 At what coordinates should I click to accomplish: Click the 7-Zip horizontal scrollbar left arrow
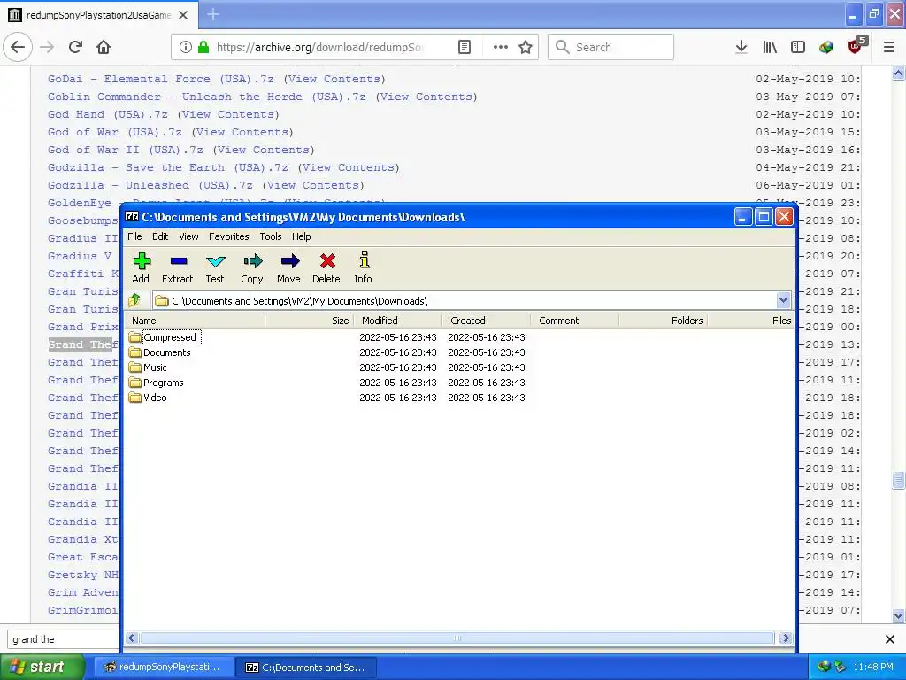132,637
